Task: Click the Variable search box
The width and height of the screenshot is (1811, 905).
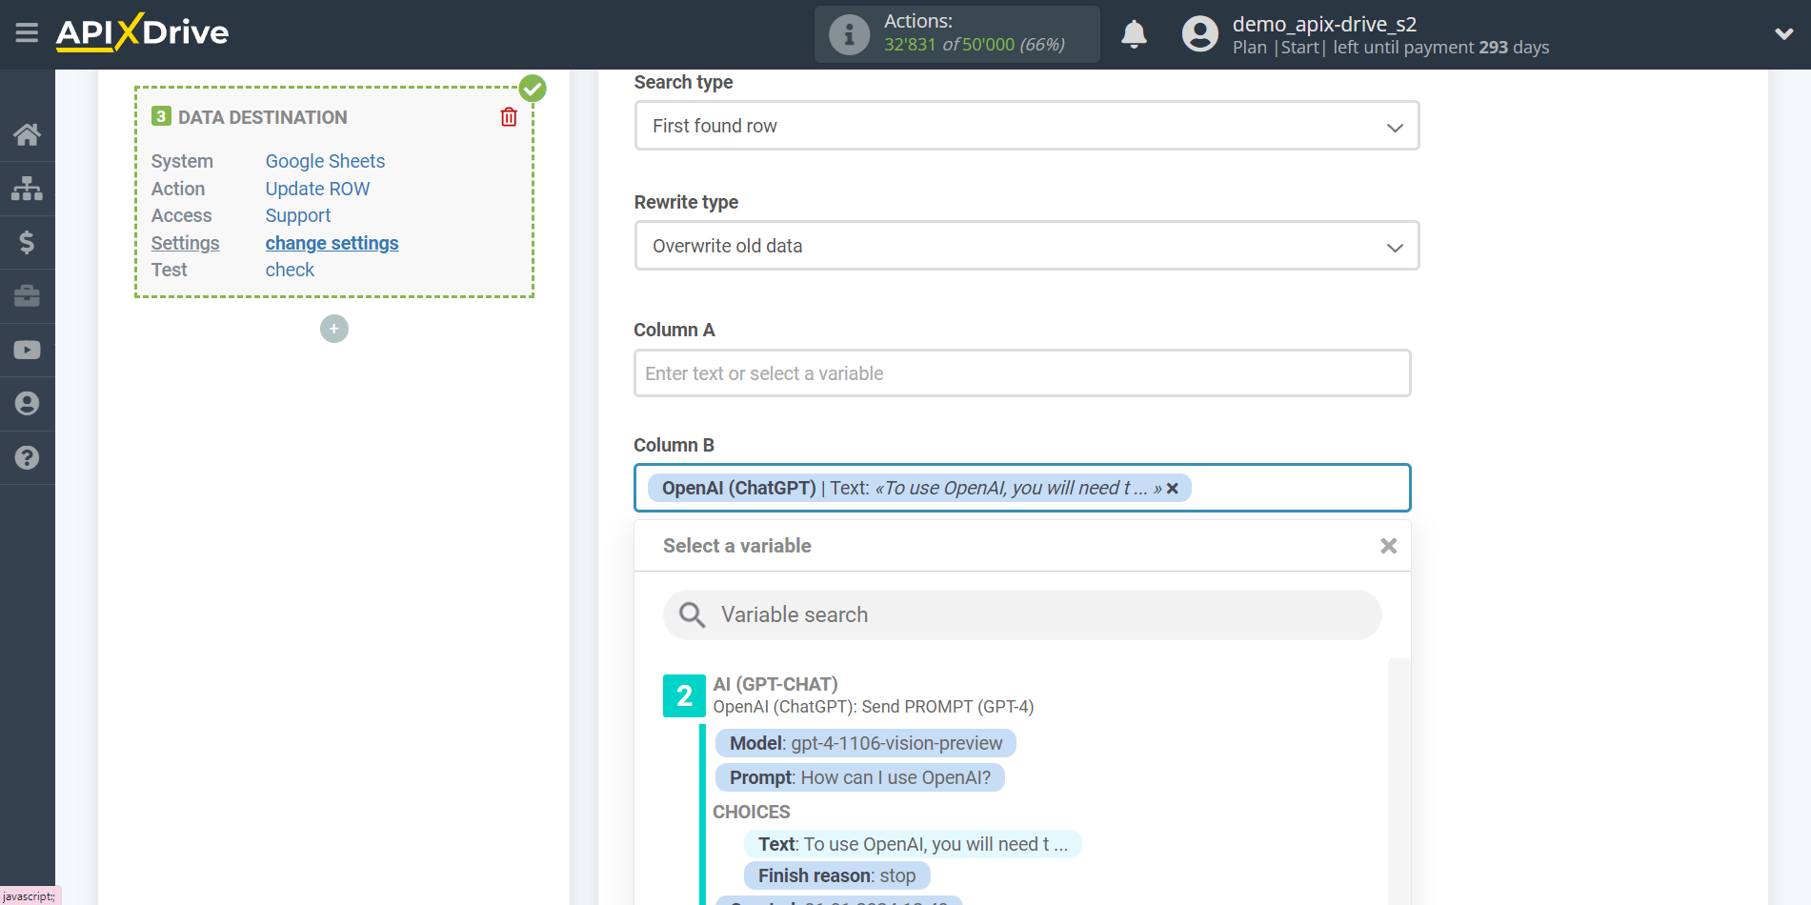Action: pos(1022,615)
